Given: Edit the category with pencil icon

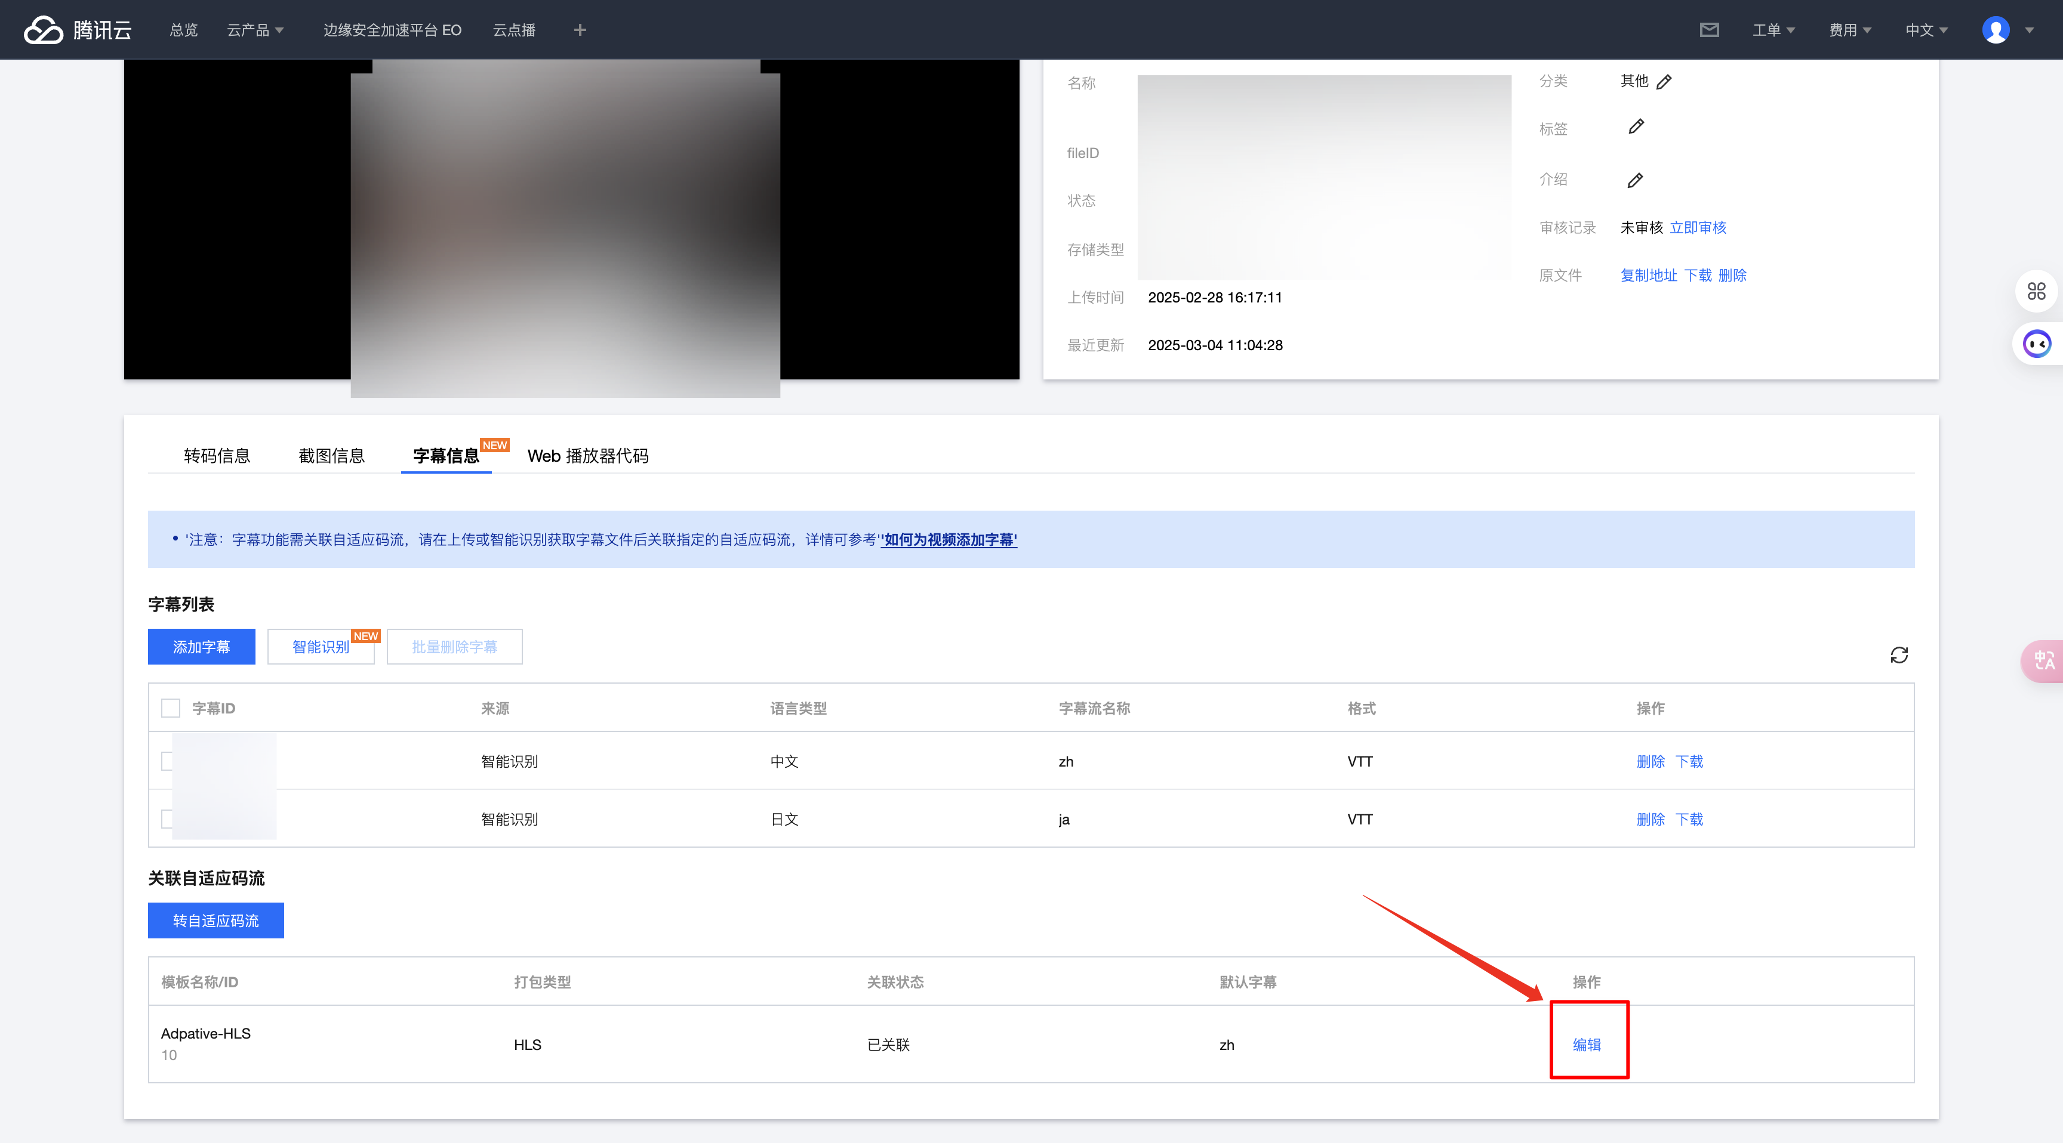Looking at the screenshot, I should (1664, 82).
